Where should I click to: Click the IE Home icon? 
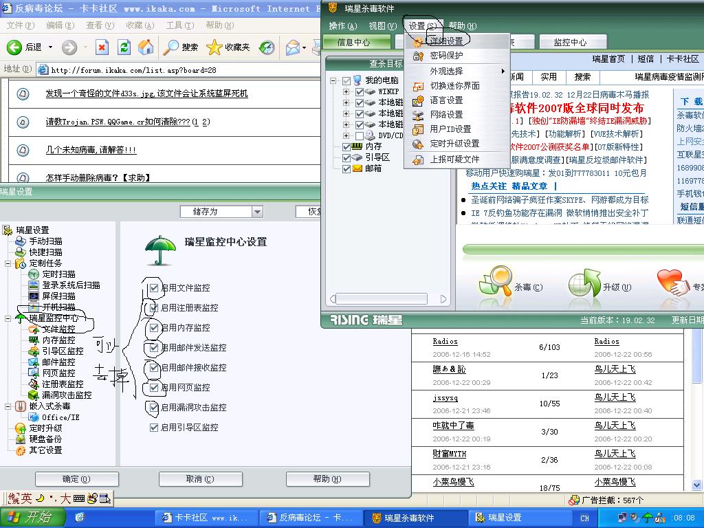[146, 47]
